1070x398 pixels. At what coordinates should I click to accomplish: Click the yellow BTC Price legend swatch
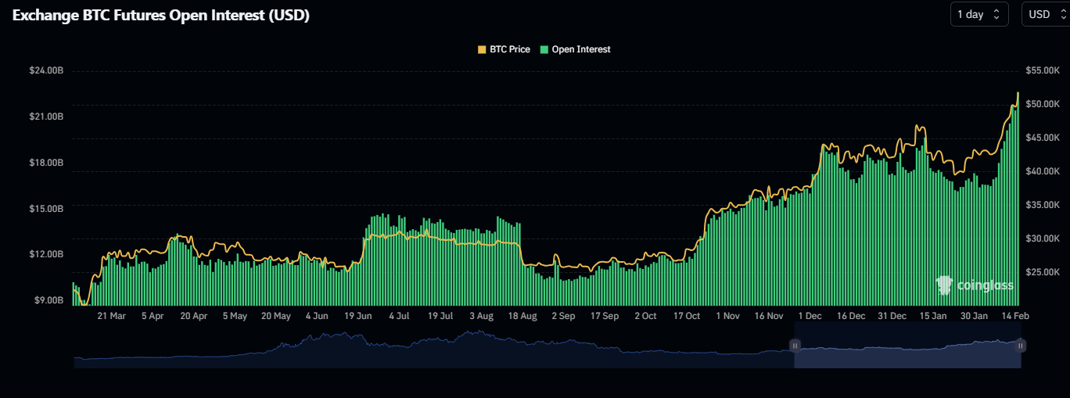point(482,49)
